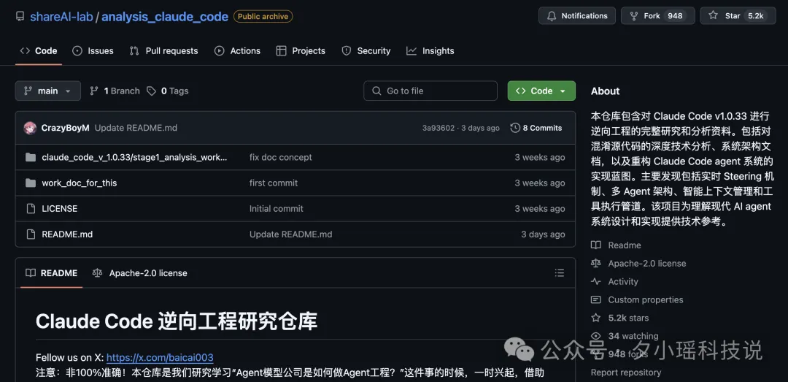The height and width of the screenshot is (382, 788).
Task: Open the Issues tab
Action: point(93,51)
